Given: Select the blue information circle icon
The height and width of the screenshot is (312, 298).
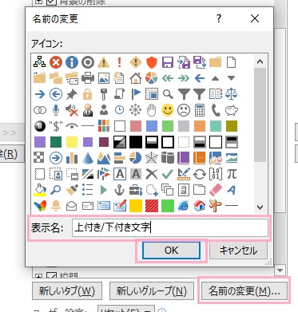Looking at the screenshot, I should (72, 62).
